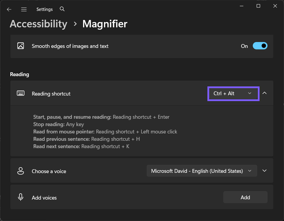The width and height of the screenshot is (284, 221).
Task: Minimize the Settings window
Action: 242,6
